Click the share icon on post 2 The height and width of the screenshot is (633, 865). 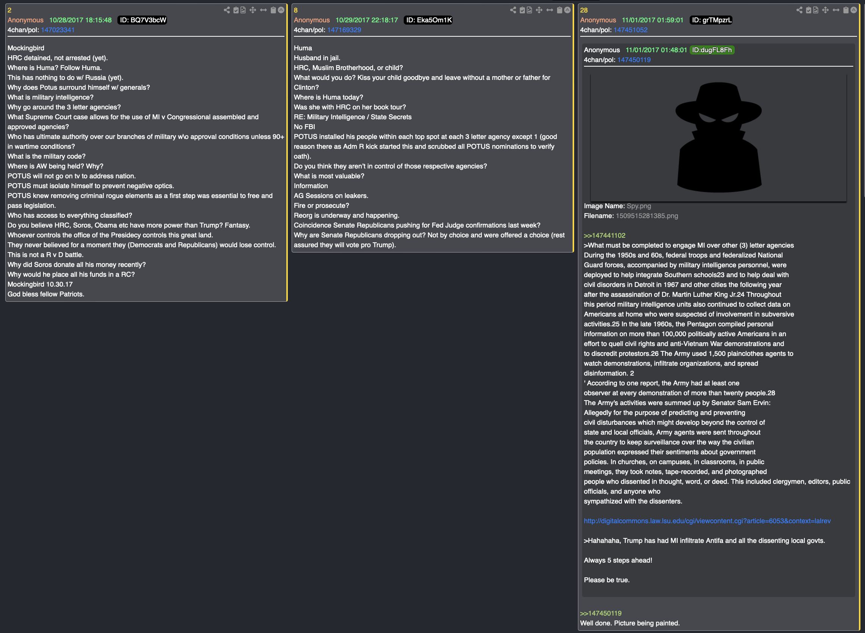click(x=227, y=10)
